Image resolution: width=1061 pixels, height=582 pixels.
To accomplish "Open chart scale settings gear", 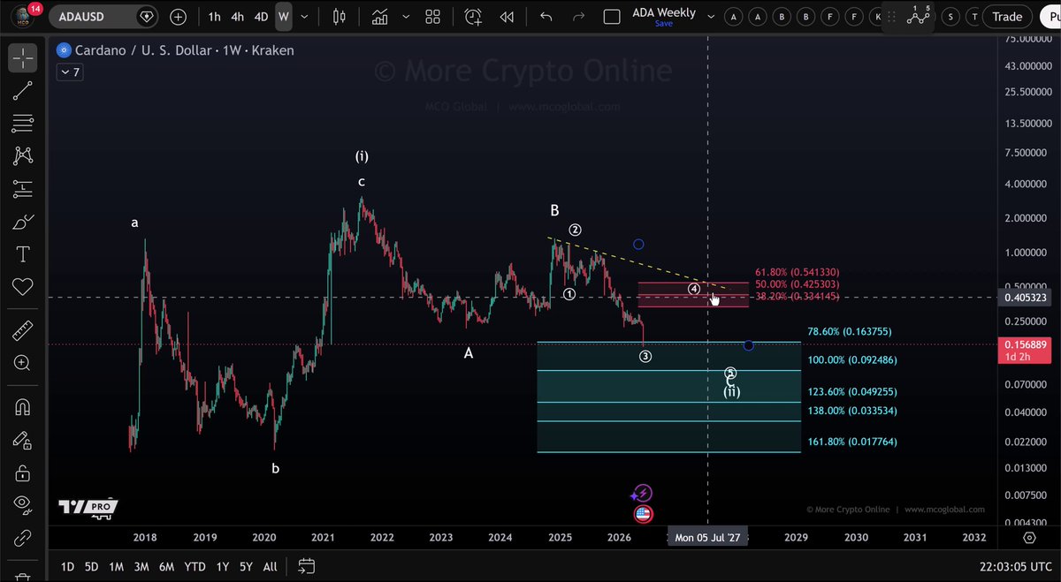I will (1029, 537).
